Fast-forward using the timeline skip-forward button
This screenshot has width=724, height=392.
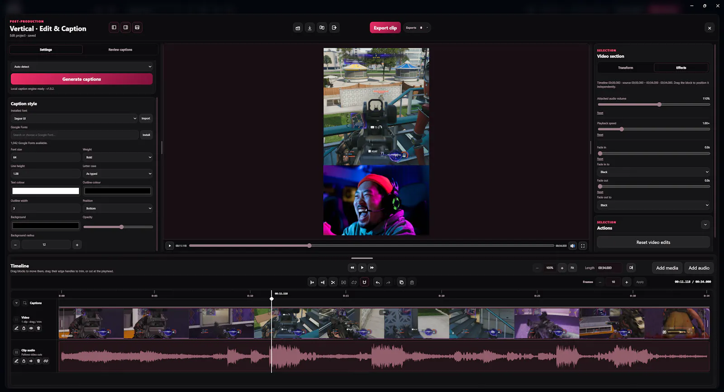click(372, 268)
